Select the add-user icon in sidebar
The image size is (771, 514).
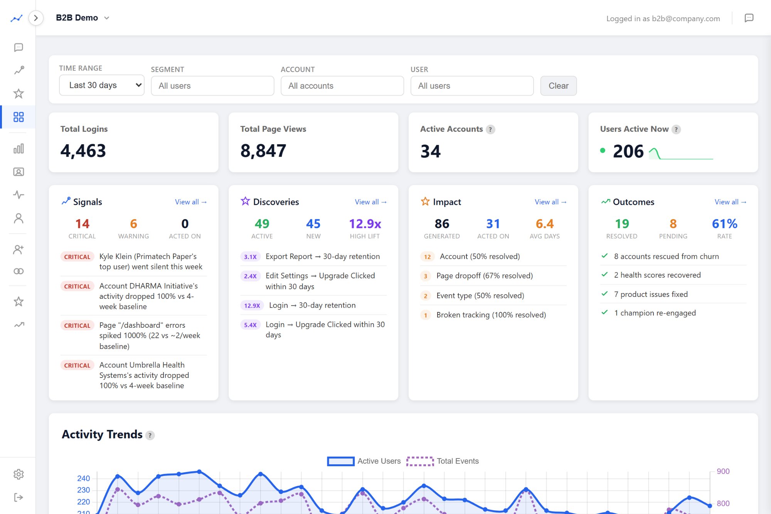[19, 249]
